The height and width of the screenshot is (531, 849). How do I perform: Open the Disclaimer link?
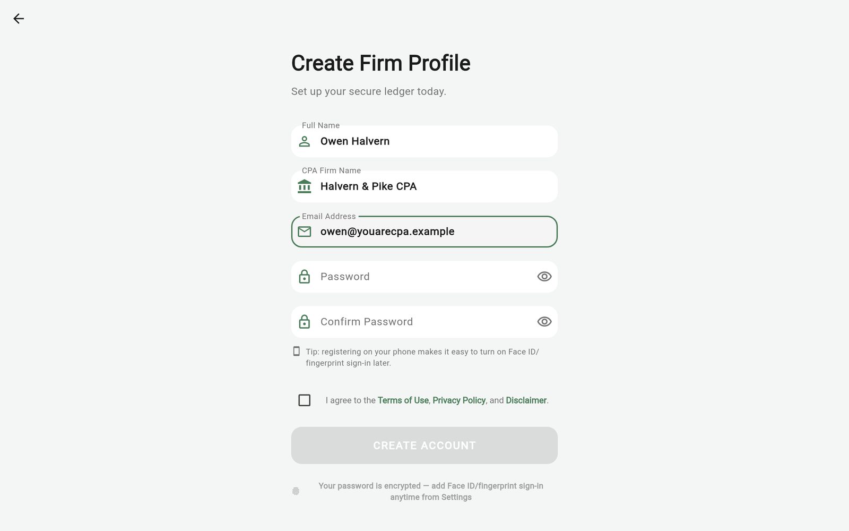tap(526, 400)
